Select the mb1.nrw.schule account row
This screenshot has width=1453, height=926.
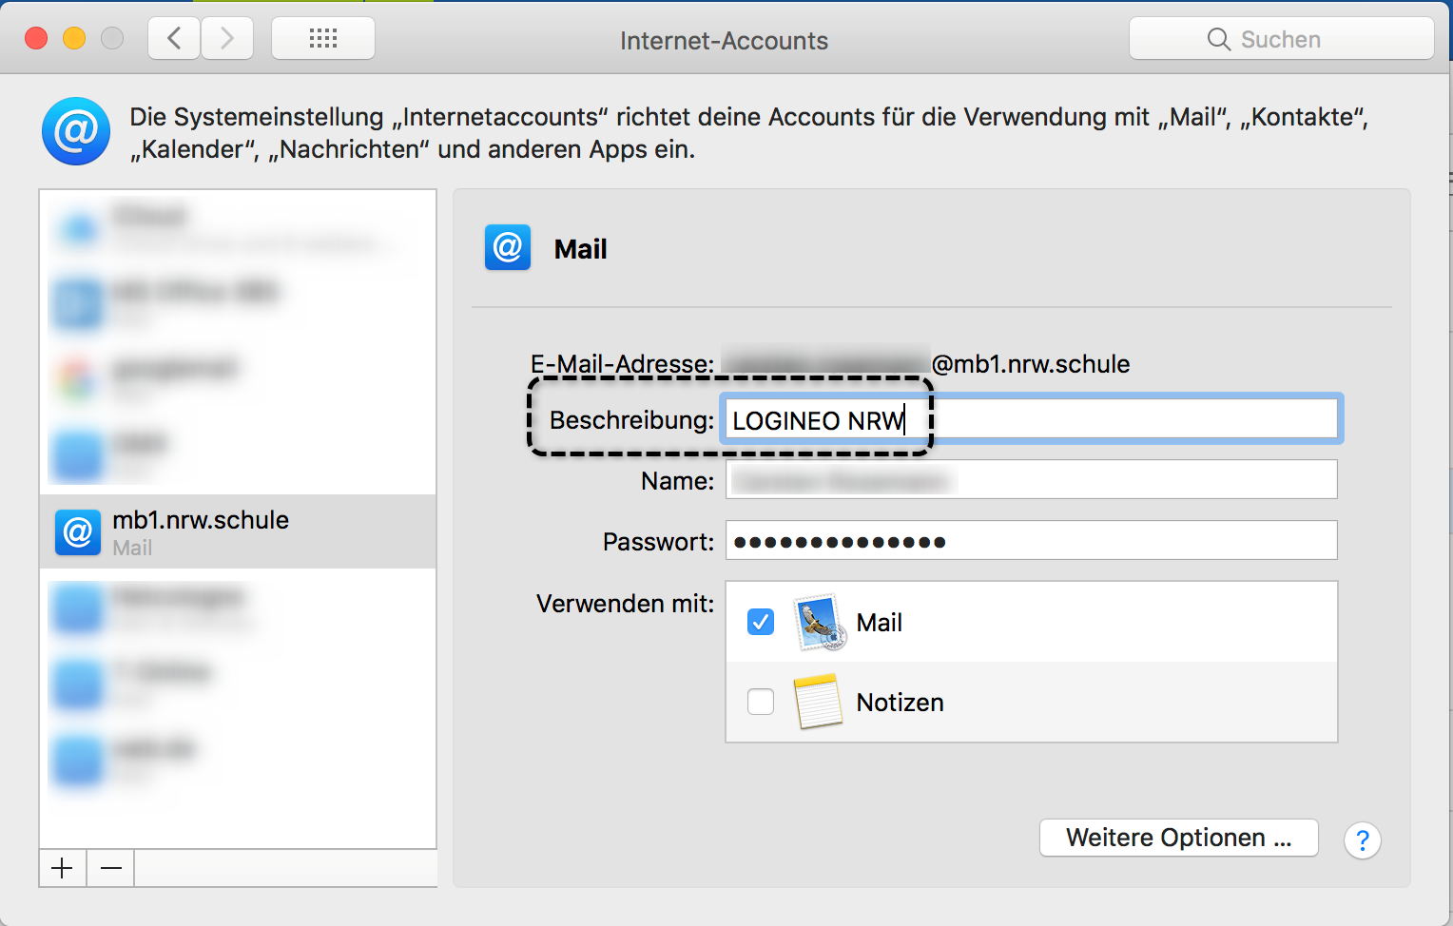[238, 531]
